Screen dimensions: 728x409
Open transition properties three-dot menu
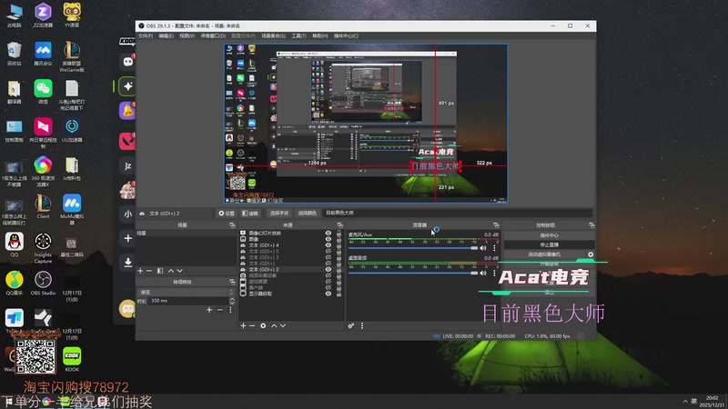pyautogui.click(x=230, y=310)
